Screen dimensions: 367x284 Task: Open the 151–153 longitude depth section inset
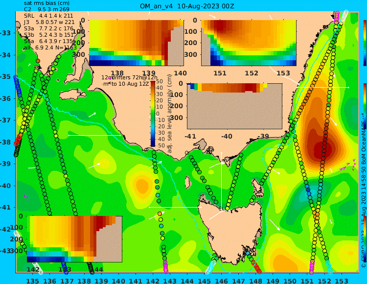(x=249, y=43)
